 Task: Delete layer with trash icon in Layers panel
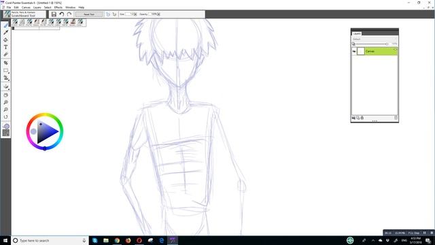click(x=396, y=118)
